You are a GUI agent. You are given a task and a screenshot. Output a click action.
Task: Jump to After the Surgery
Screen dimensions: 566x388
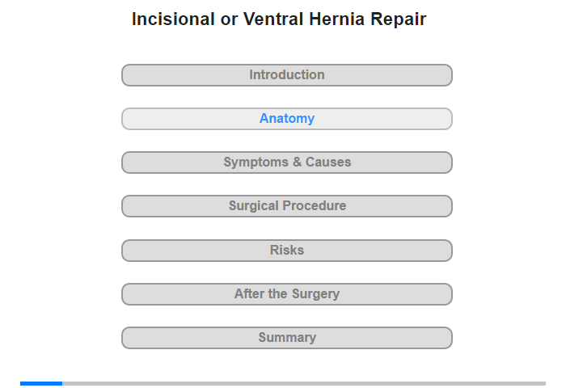coord(287,294)
